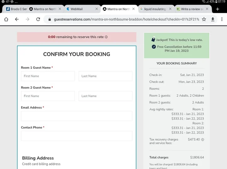Bookmark this page with the star icon
This screenshot has width=227, height=169.
tap(204, 19)
